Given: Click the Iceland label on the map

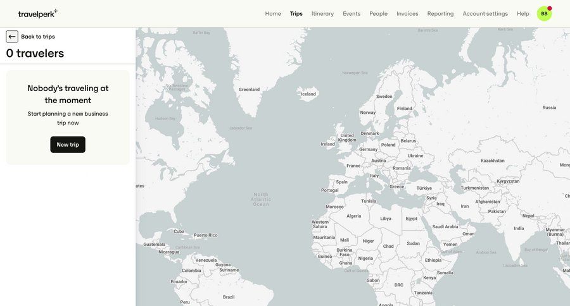Looking at the screenshot, I should point(308,94).
